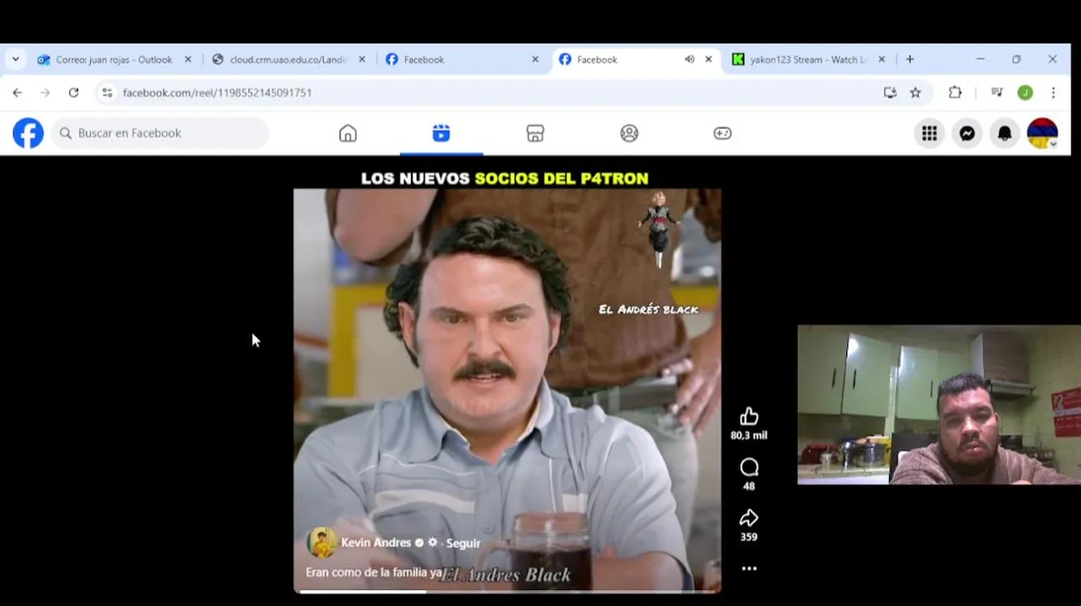The width and height of the screenshot is (1081, 606).
Task: Open the Extensions puzzle icon
Action: coord(955,93)
